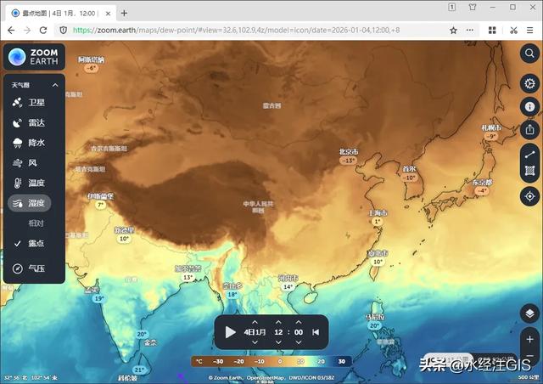Open the map search magnifier
543x384 pixels.
pos(529,54)
